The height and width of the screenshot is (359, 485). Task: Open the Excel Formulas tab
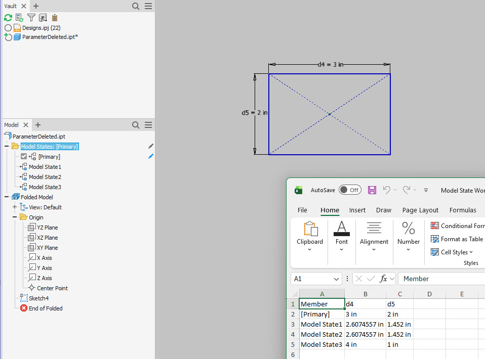(463, 210)
